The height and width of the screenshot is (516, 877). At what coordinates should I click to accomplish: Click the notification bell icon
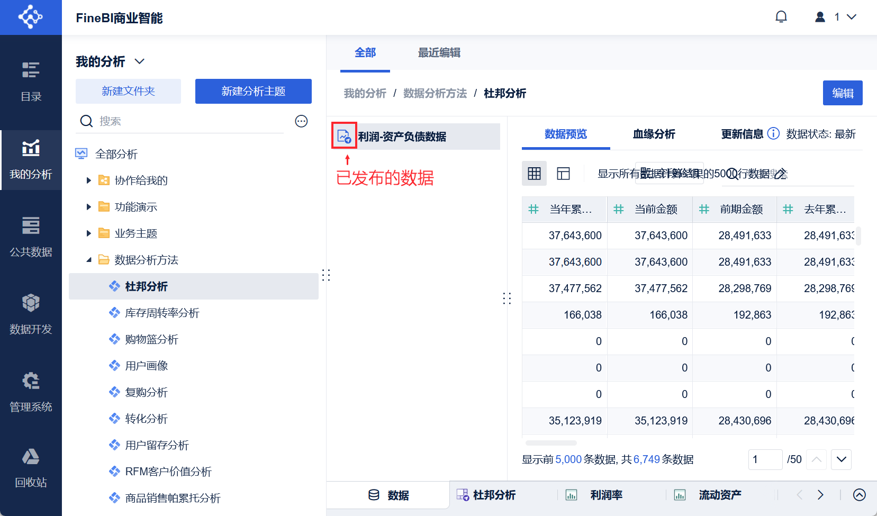[x=781, y=17]
